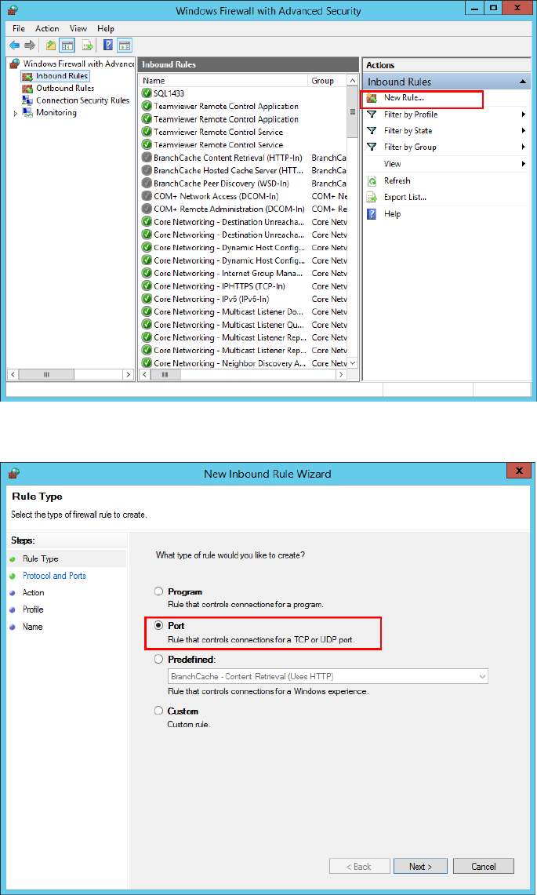Select Outbound Rules in console tree
This screenshot has width=537, height=895.
65,89
